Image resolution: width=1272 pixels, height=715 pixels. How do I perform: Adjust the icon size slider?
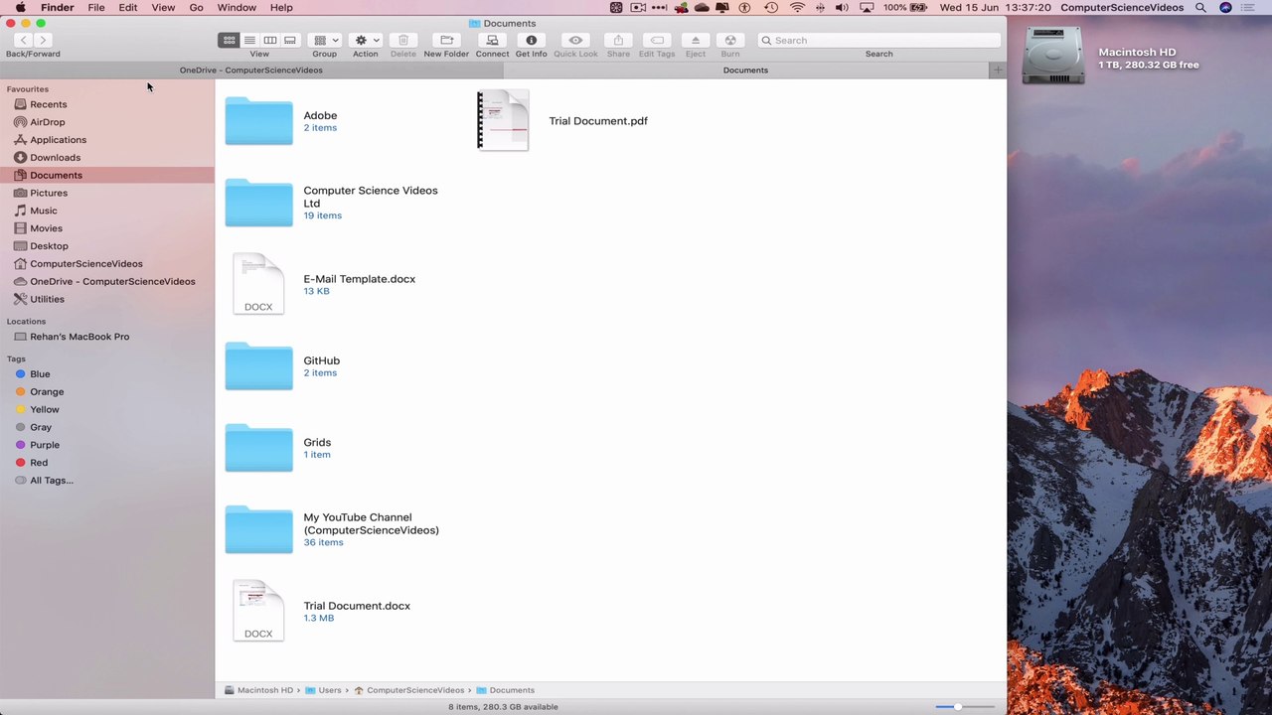957,707
